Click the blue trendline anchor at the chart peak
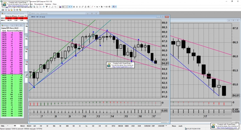The height and width of the screenshot is (130, 241). (x=107, y=31)
